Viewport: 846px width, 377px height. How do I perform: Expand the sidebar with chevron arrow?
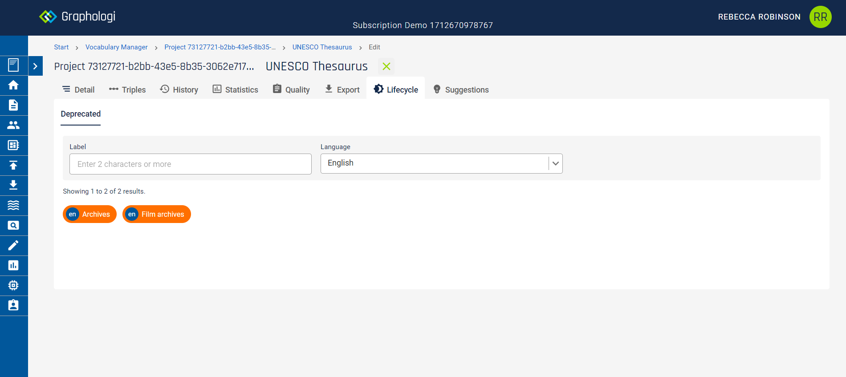(35, 66)
